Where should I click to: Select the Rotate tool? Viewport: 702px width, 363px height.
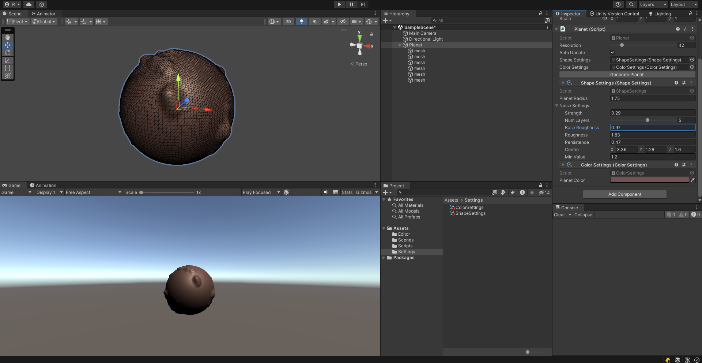[x=8, y=53]
